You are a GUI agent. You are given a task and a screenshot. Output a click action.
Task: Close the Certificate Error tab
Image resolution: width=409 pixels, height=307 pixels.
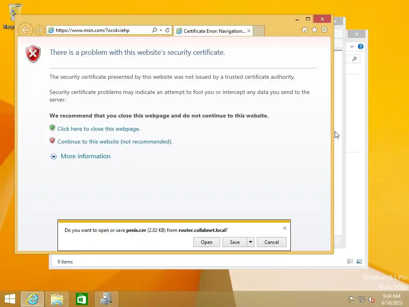click(x=249, y=31)
